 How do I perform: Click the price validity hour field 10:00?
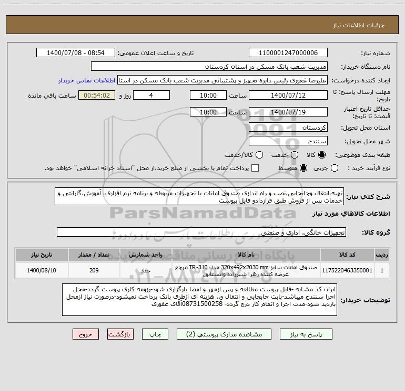[208, 112]
